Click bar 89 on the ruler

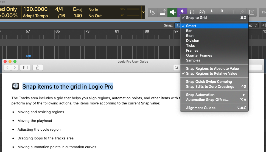(x=147, y=31)
